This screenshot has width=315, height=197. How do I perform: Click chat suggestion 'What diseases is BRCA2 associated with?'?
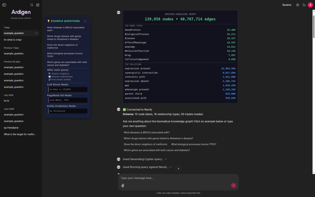tap(147, 132)
